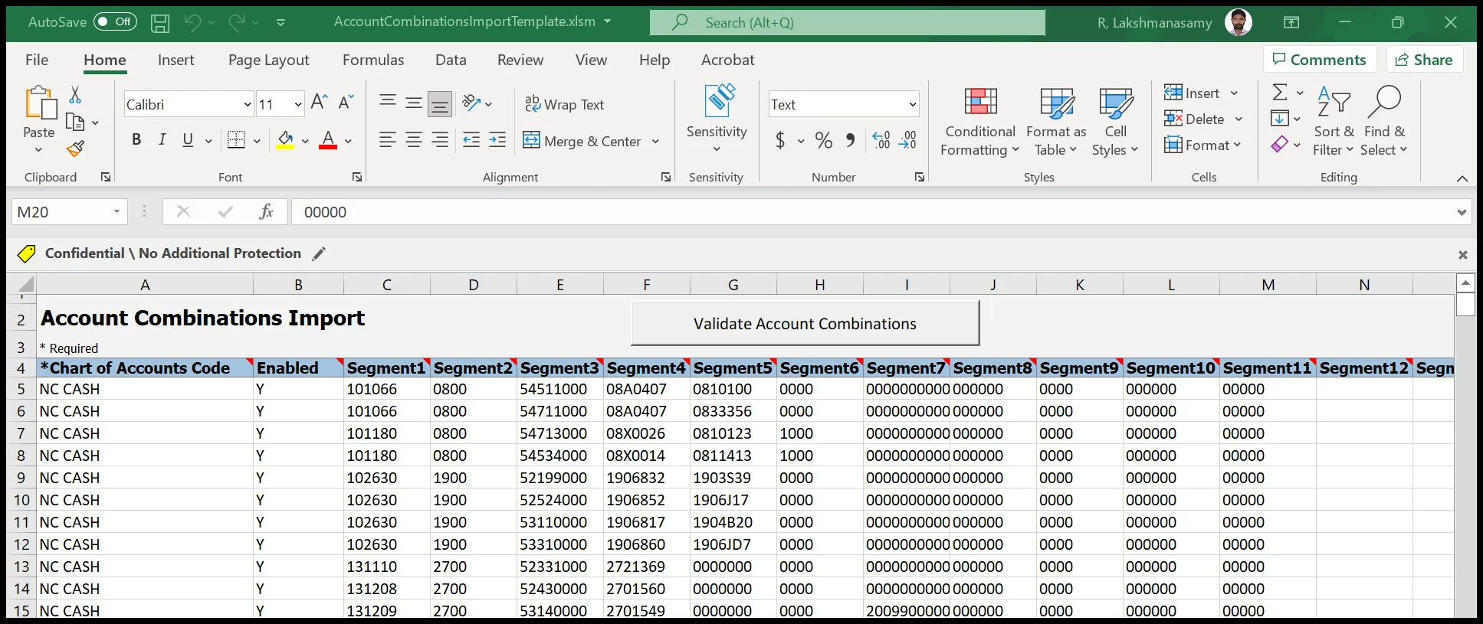
Task: Click the Increase Indent icon
Action: (x=497, y=140)
